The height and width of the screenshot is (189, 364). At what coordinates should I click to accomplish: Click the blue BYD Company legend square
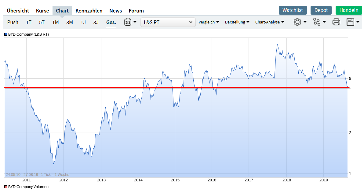5,34
